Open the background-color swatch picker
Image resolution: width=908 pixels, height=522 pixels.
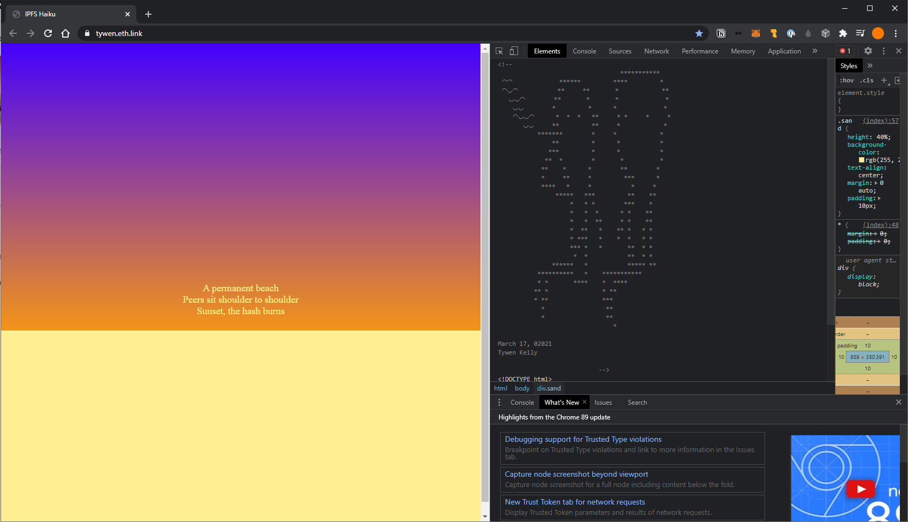point(862,160)
